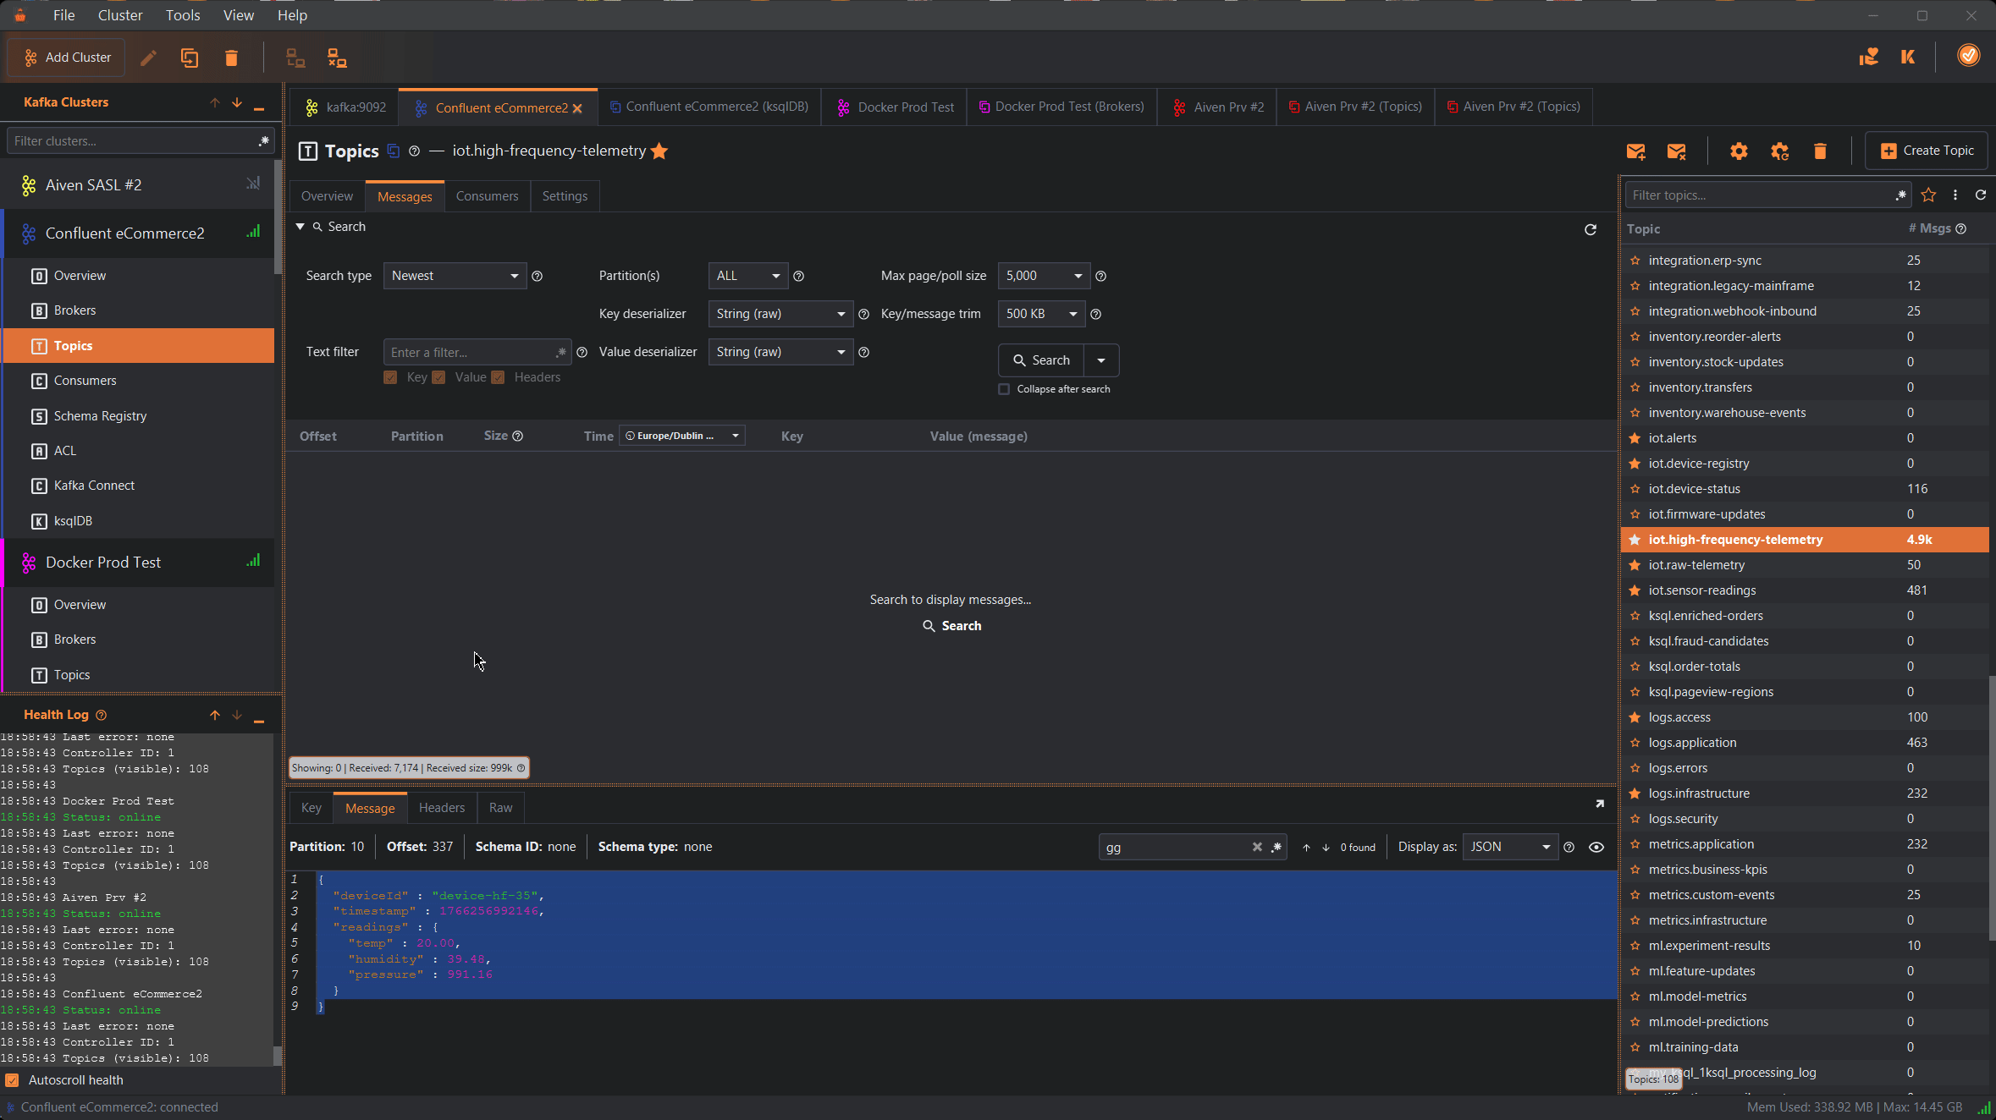Viewport: 1996px width, 1120px height.
Task: Open the K branding icon top right
Action: [1908, 57]
